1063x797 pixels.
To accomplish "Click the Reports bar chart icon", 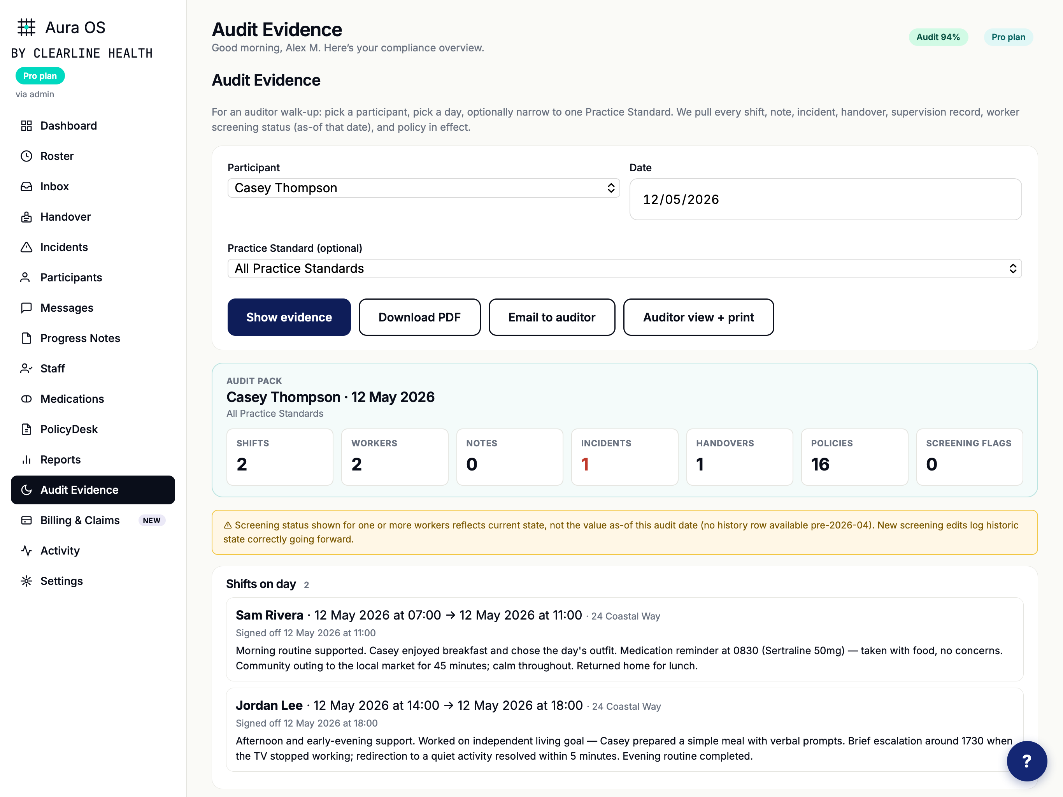I will 26,460.
